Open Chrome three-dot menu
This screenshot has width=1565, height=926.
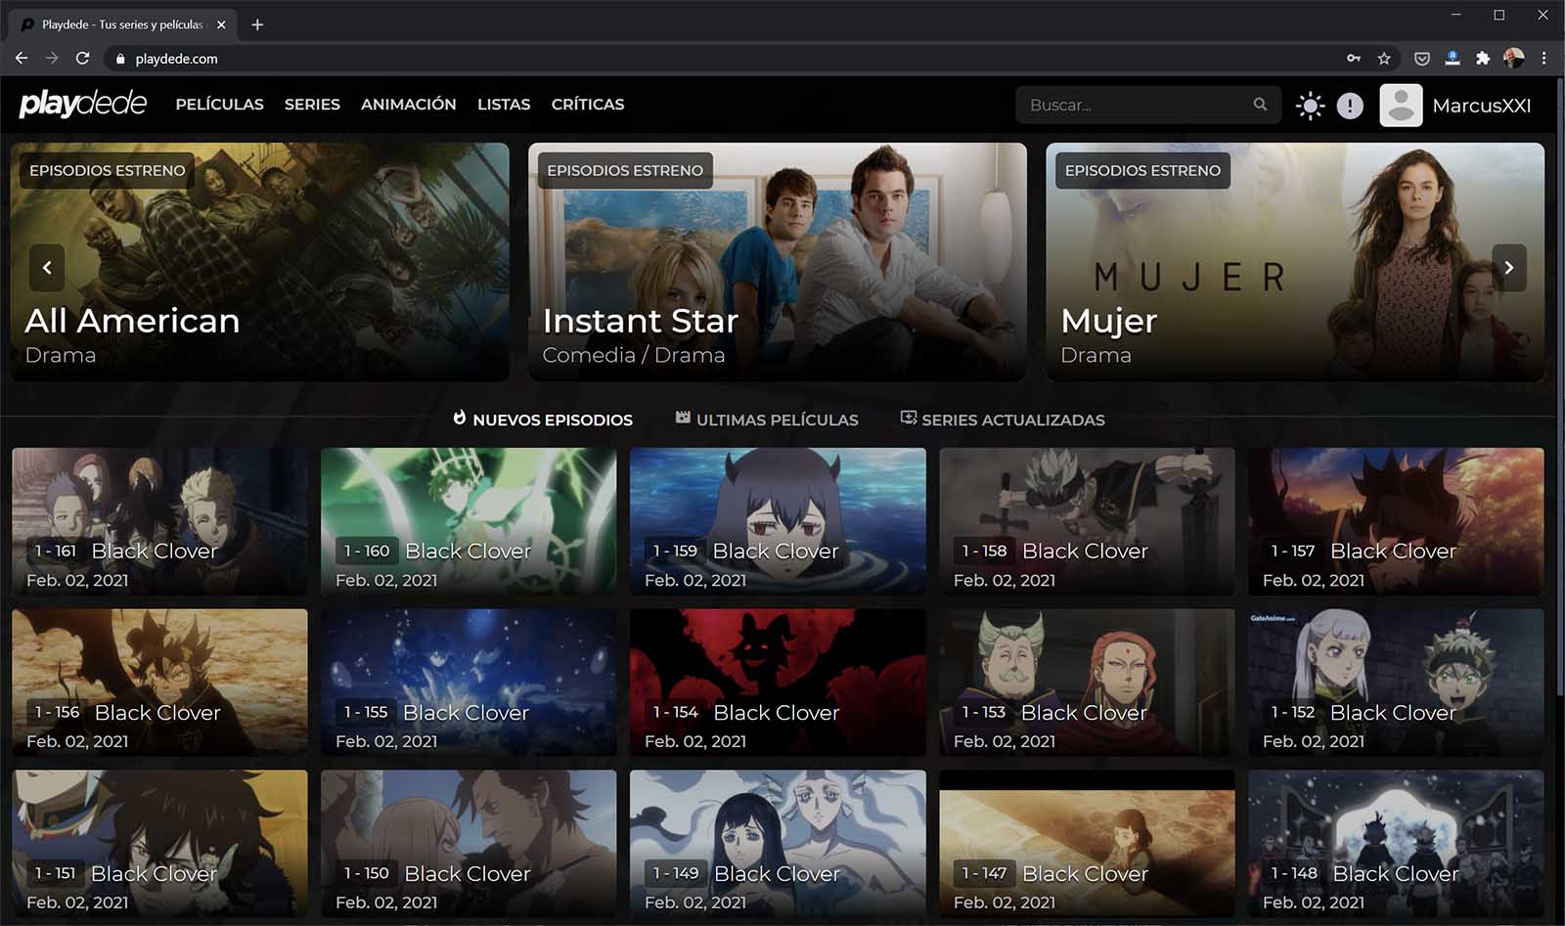coord(1543,59)
